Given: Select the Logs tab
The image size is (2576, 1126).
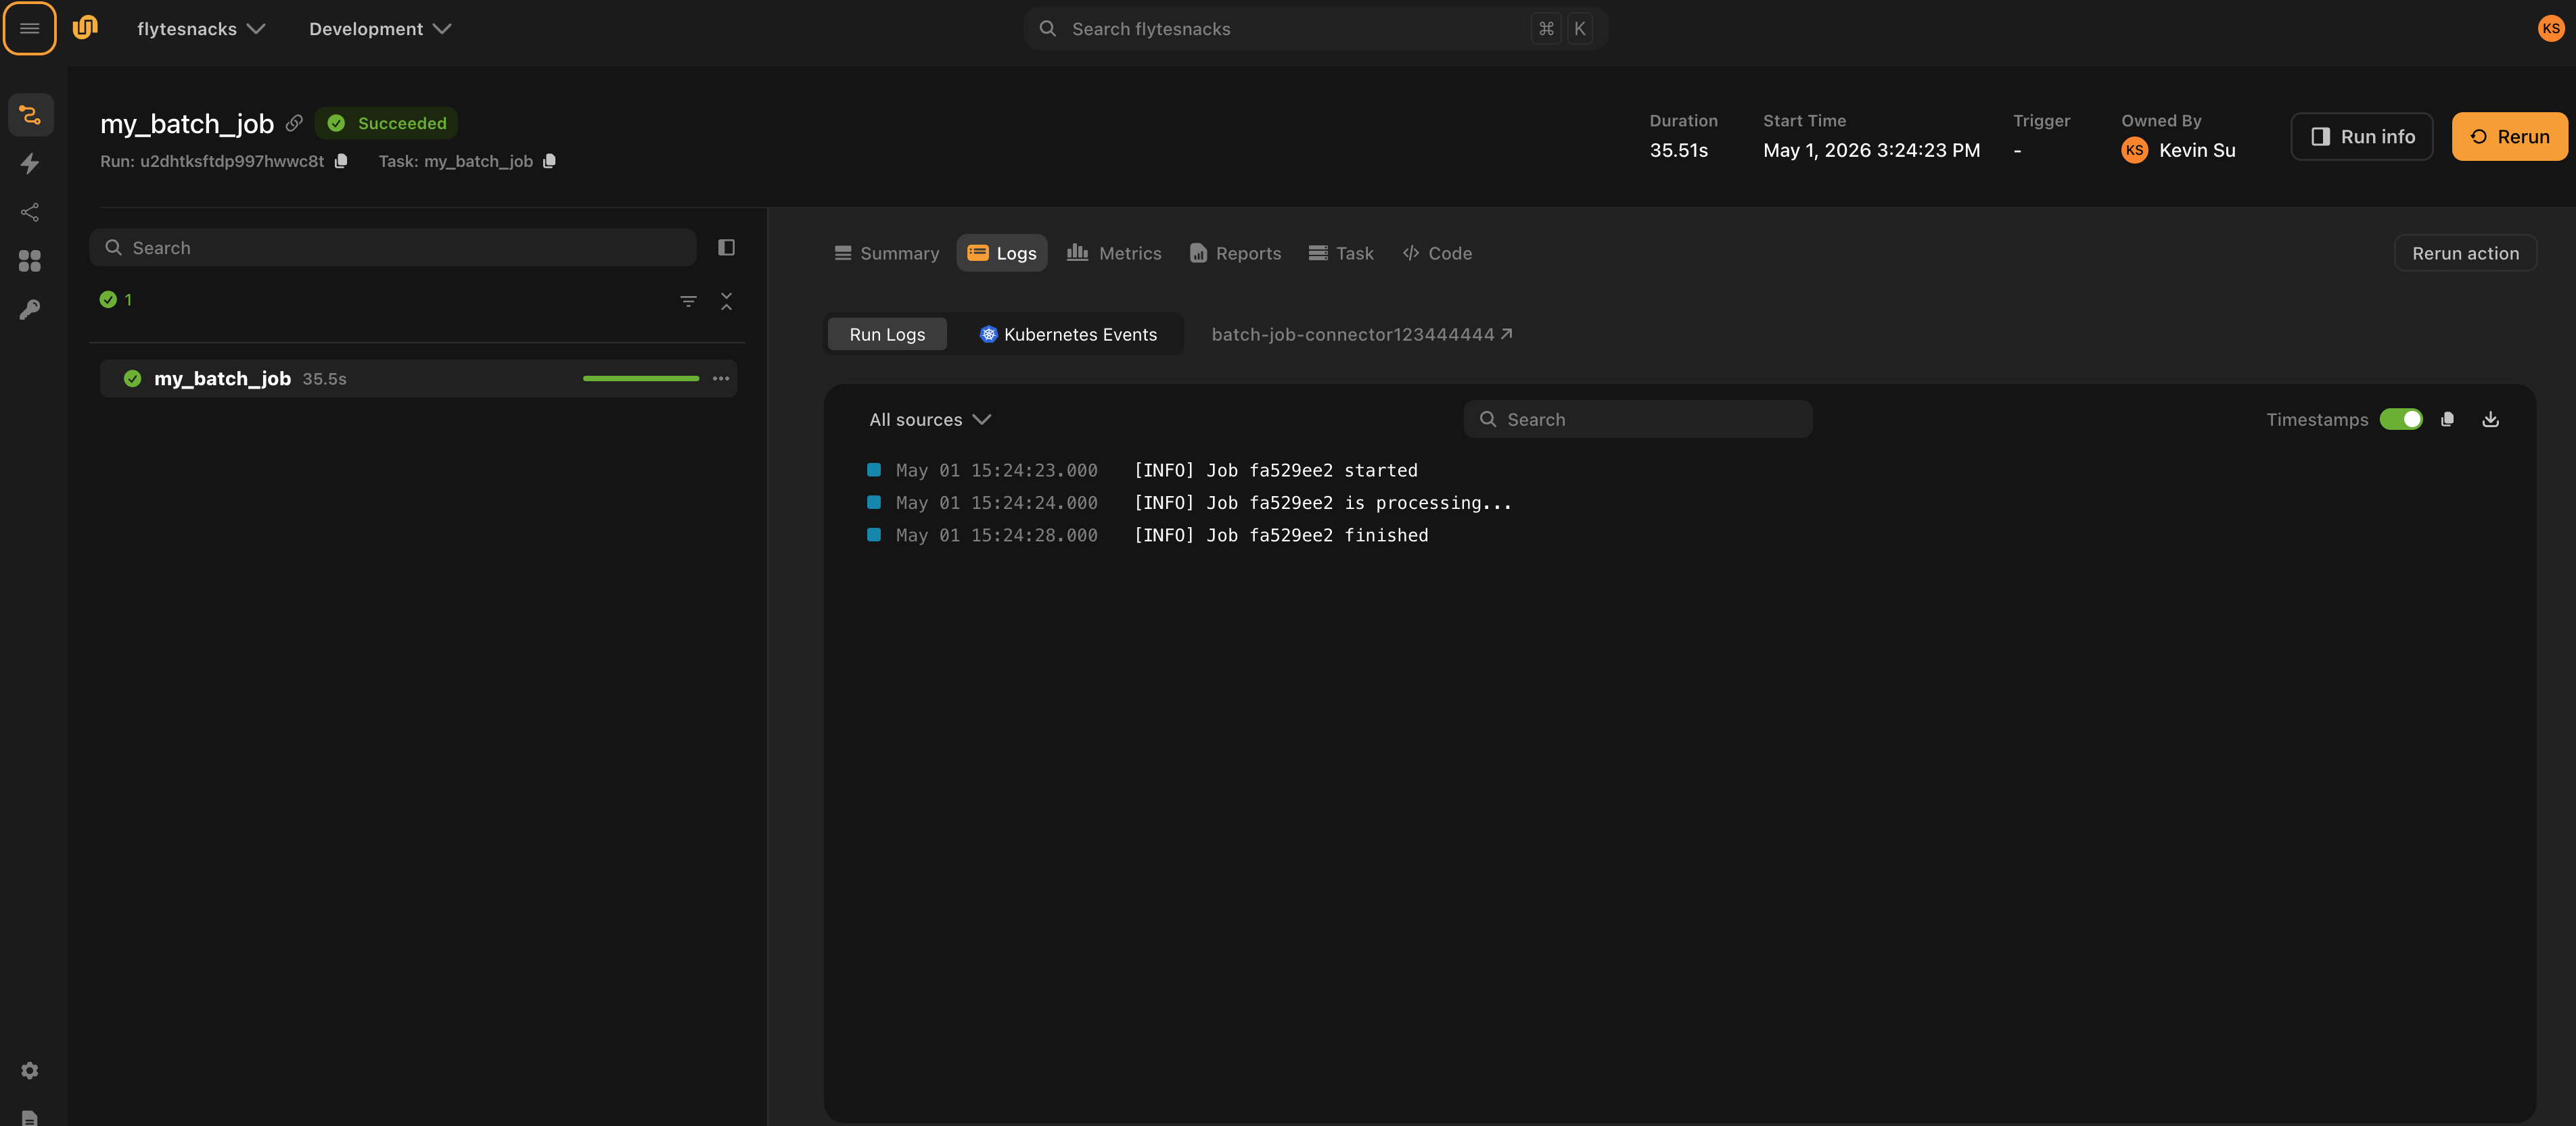Looking at the screenshot, I should (x=1002, y=253).
